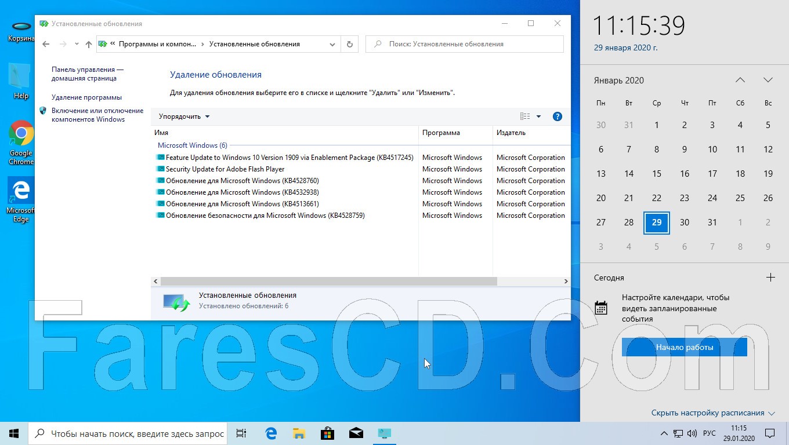This screenshot has height=445, width=789.
Task: Open the Упорядочить dropdown menu
Action: pyautogui.click(x=184, y=116)
